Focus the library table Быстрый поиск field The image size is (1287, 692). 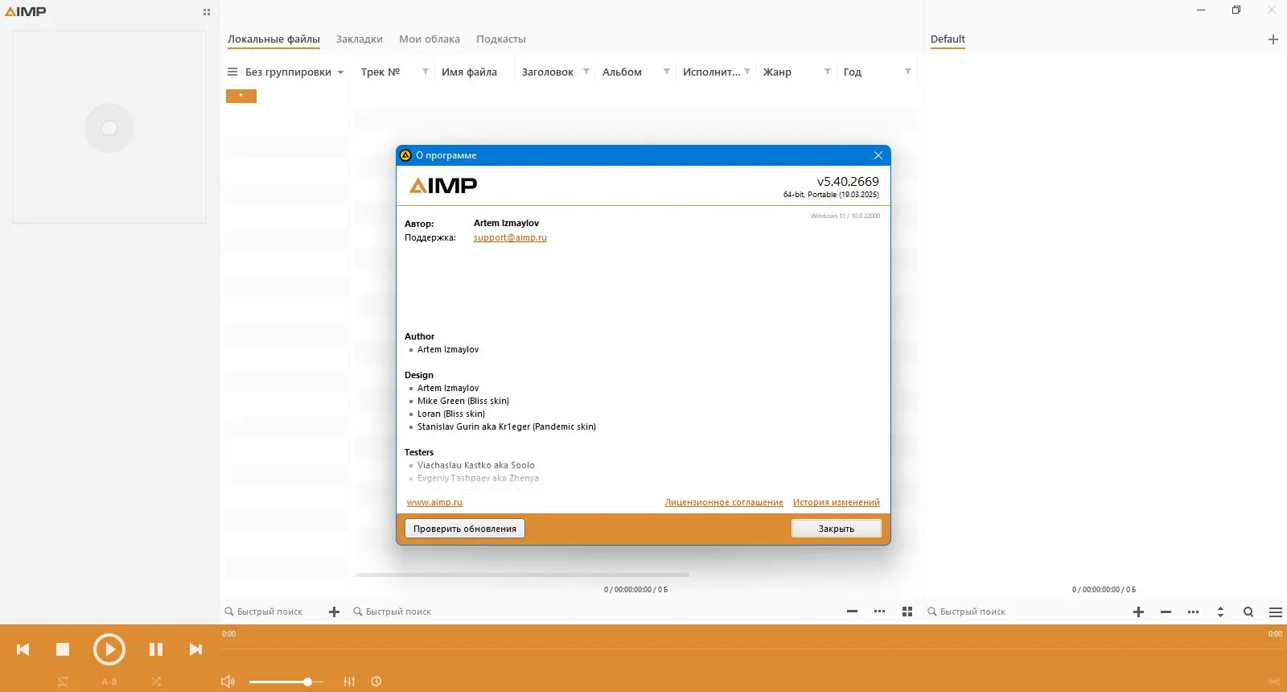point(595,612)
